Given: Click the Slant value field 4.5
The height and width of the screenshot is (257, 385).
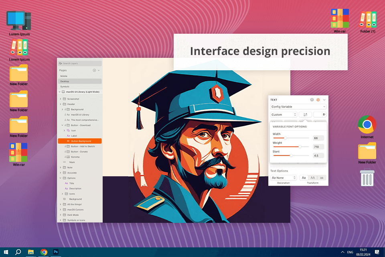Looking at the screenshot, I should click(318, 156).
